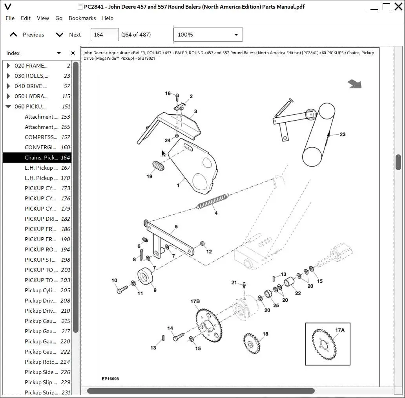Click the Previous page up-arrow icon

13,35
